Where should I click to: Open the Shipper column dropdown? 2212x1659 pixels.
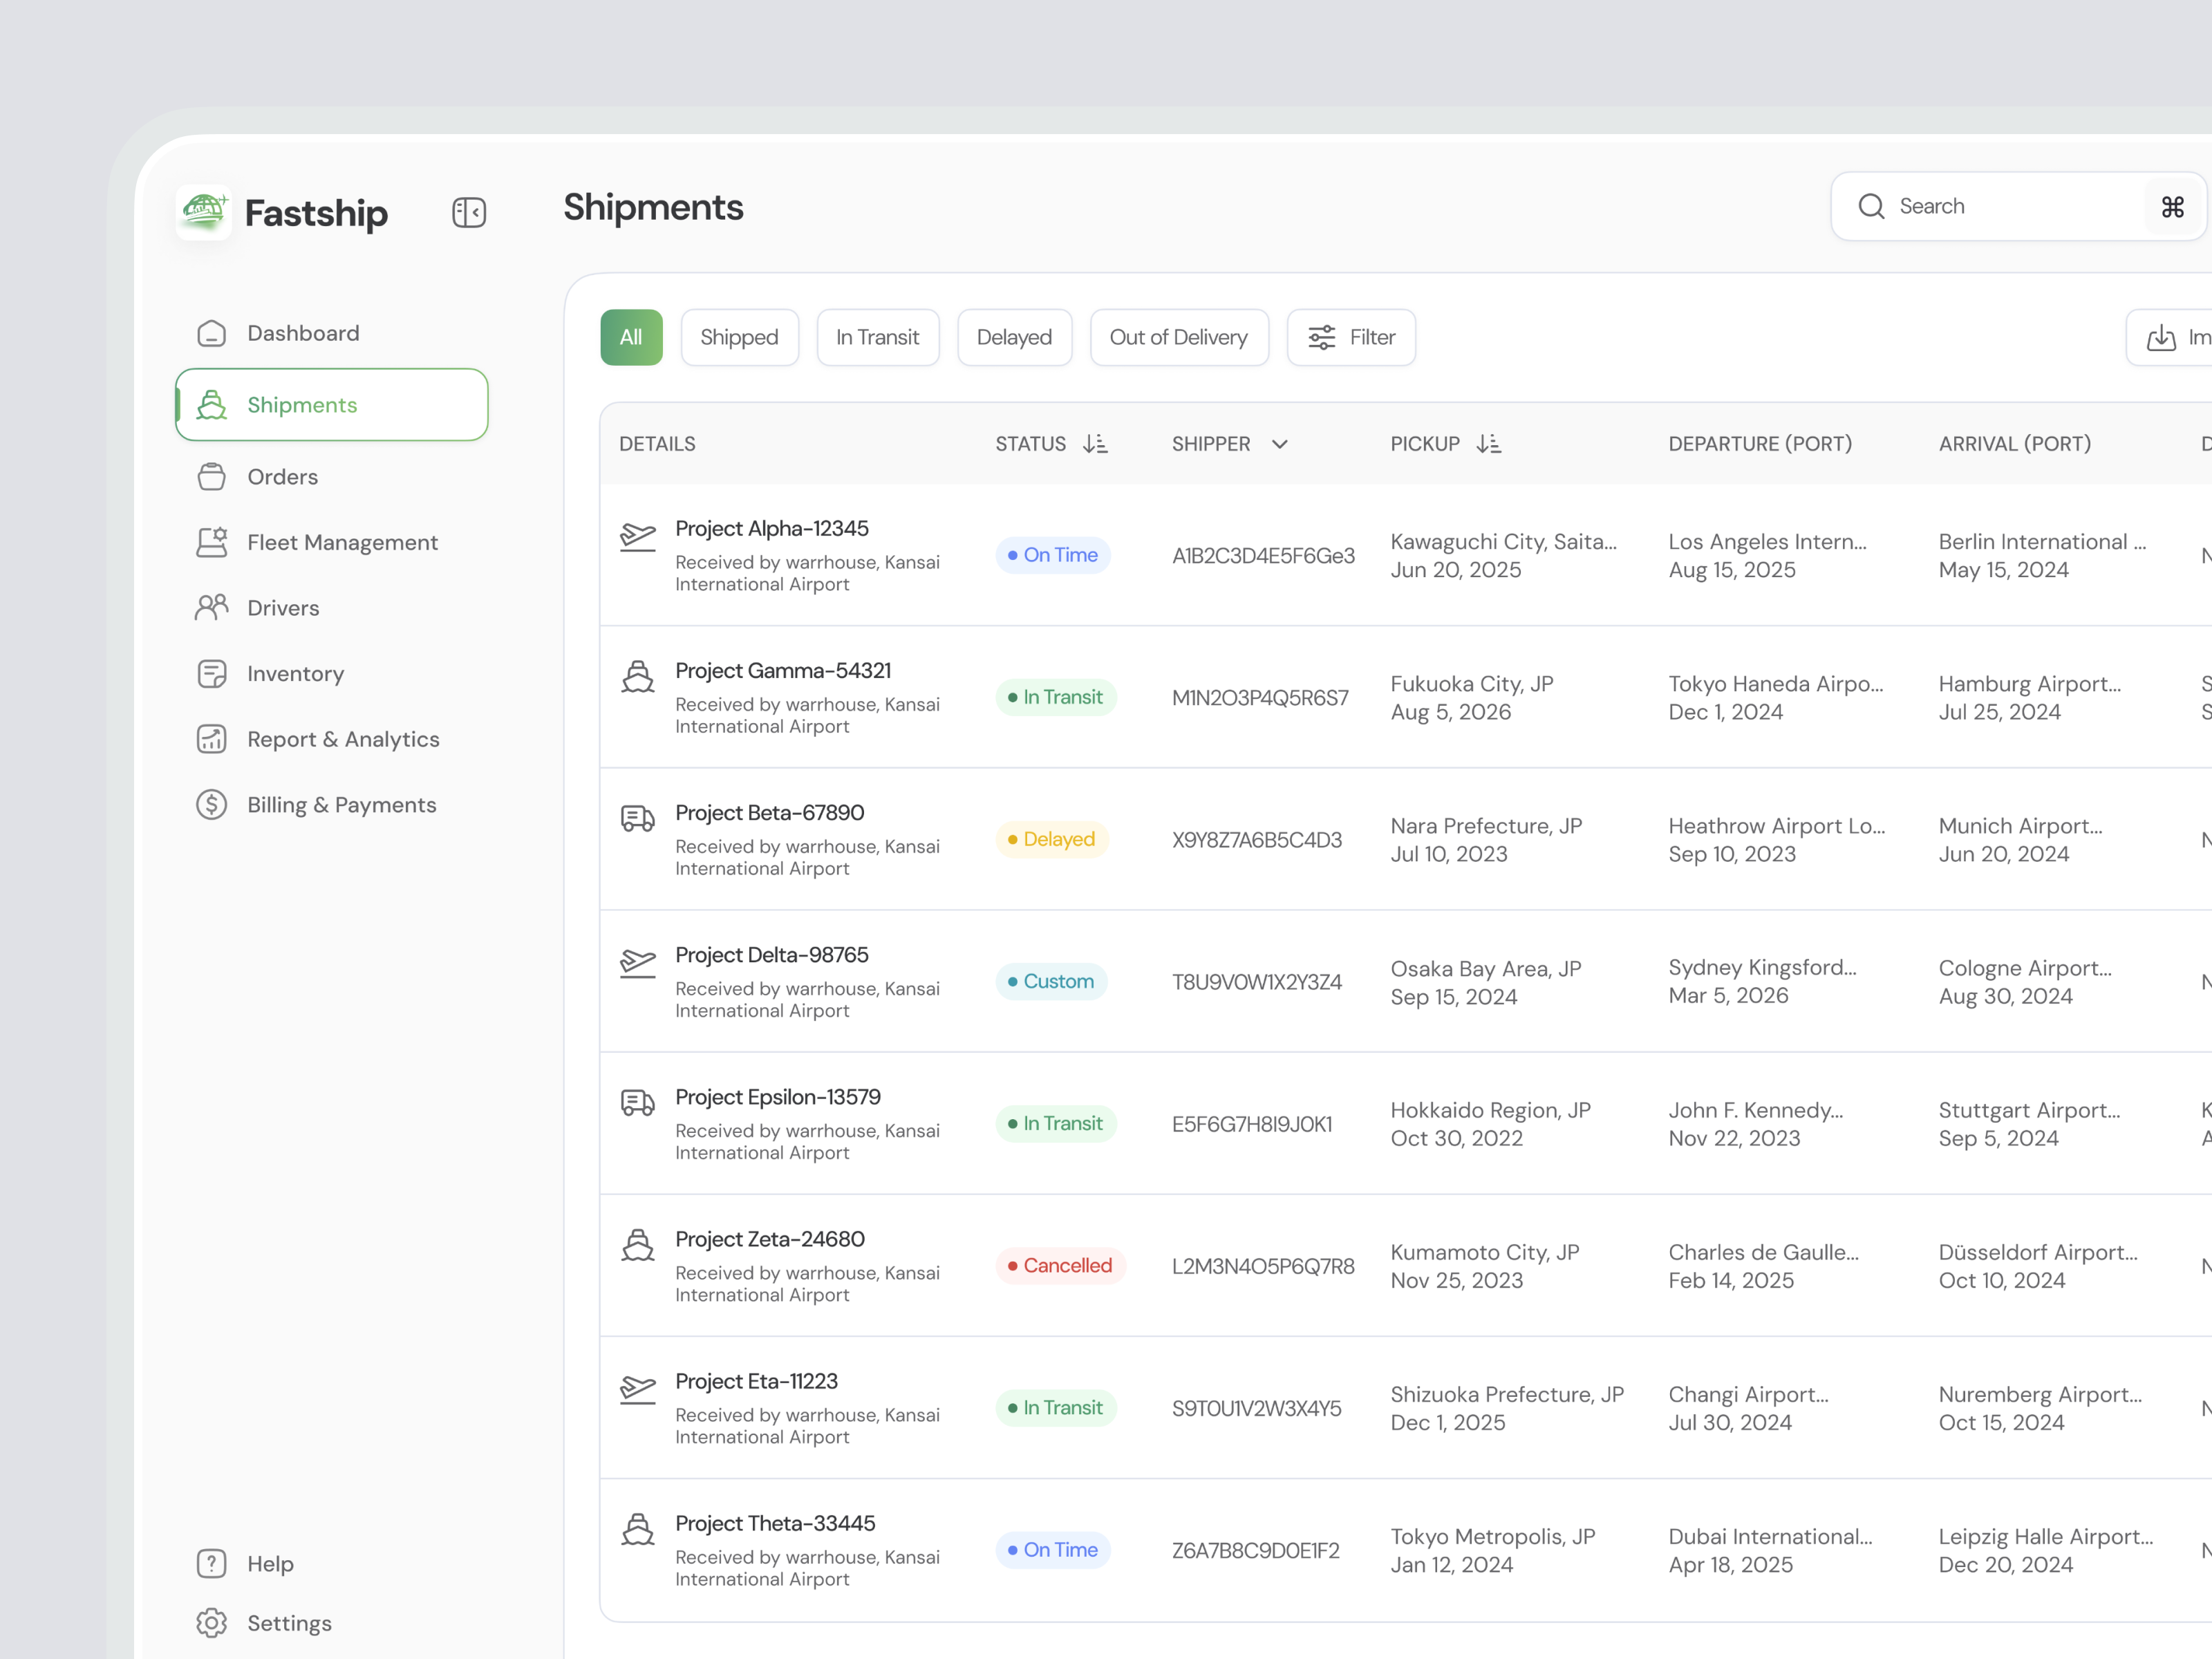(x=1281, y=444)
